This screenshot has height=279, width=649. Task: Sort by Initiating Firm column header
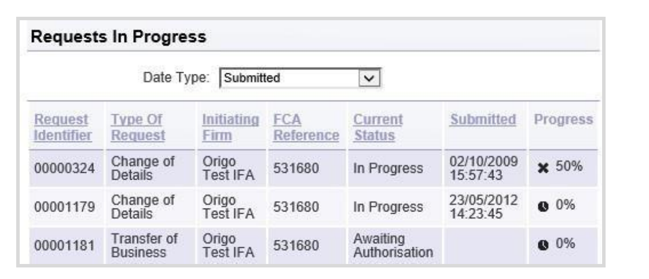pyautogui.click(x=230, y=127)
